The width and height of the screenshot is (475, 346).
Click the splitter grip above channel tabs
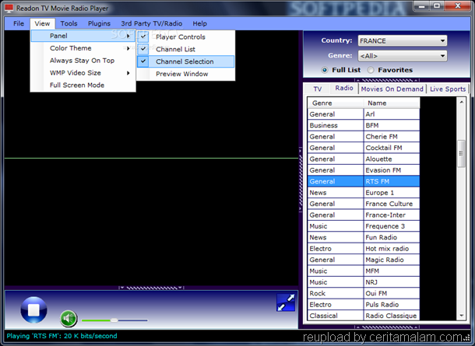pos(386,80)
